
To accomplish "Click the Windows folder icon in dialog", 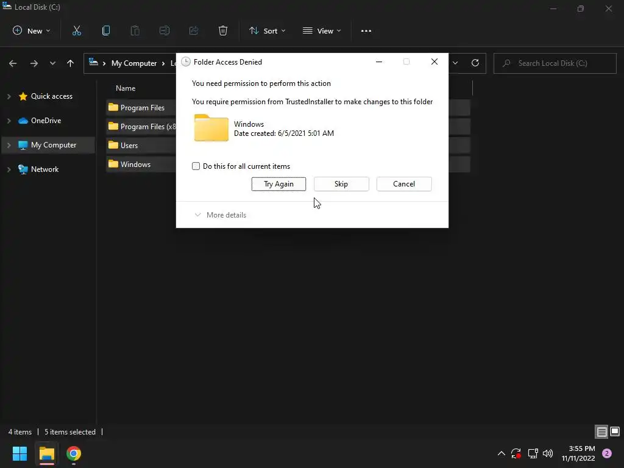I will [x=211, y=128].
